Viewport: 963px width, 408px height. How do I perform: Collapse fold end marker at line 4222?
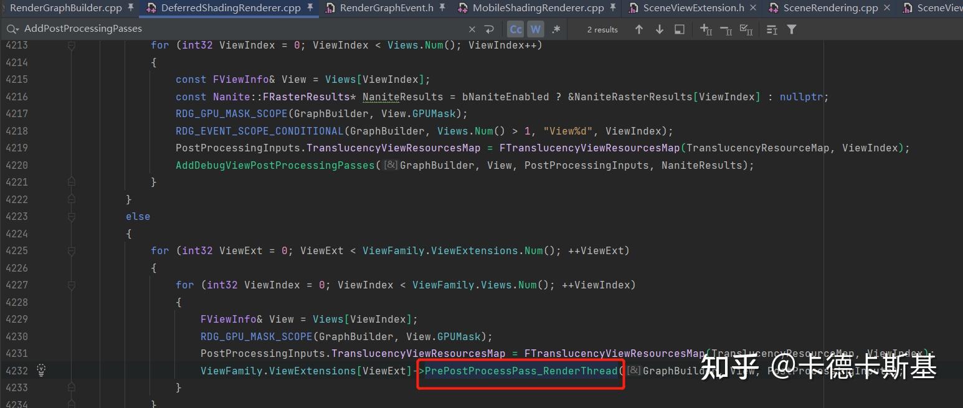pyautogui.click(x=72, y=199)
